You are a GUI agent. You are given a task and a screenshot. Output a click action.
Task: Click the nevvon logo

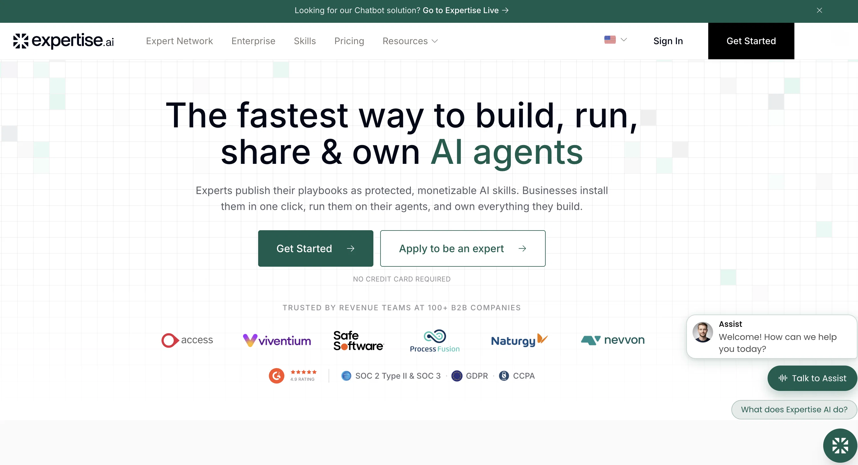613,340
